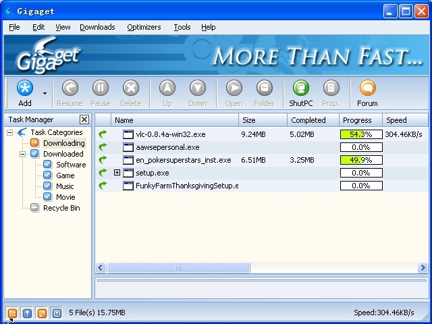Click the aawsepersonal.exe 0.0% progress bar
Image resolution: width=432 pixels, height=324 pixels.
pos(361,147)
